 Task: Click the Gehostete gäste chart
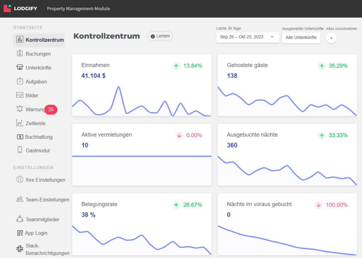tap(287, 101)
